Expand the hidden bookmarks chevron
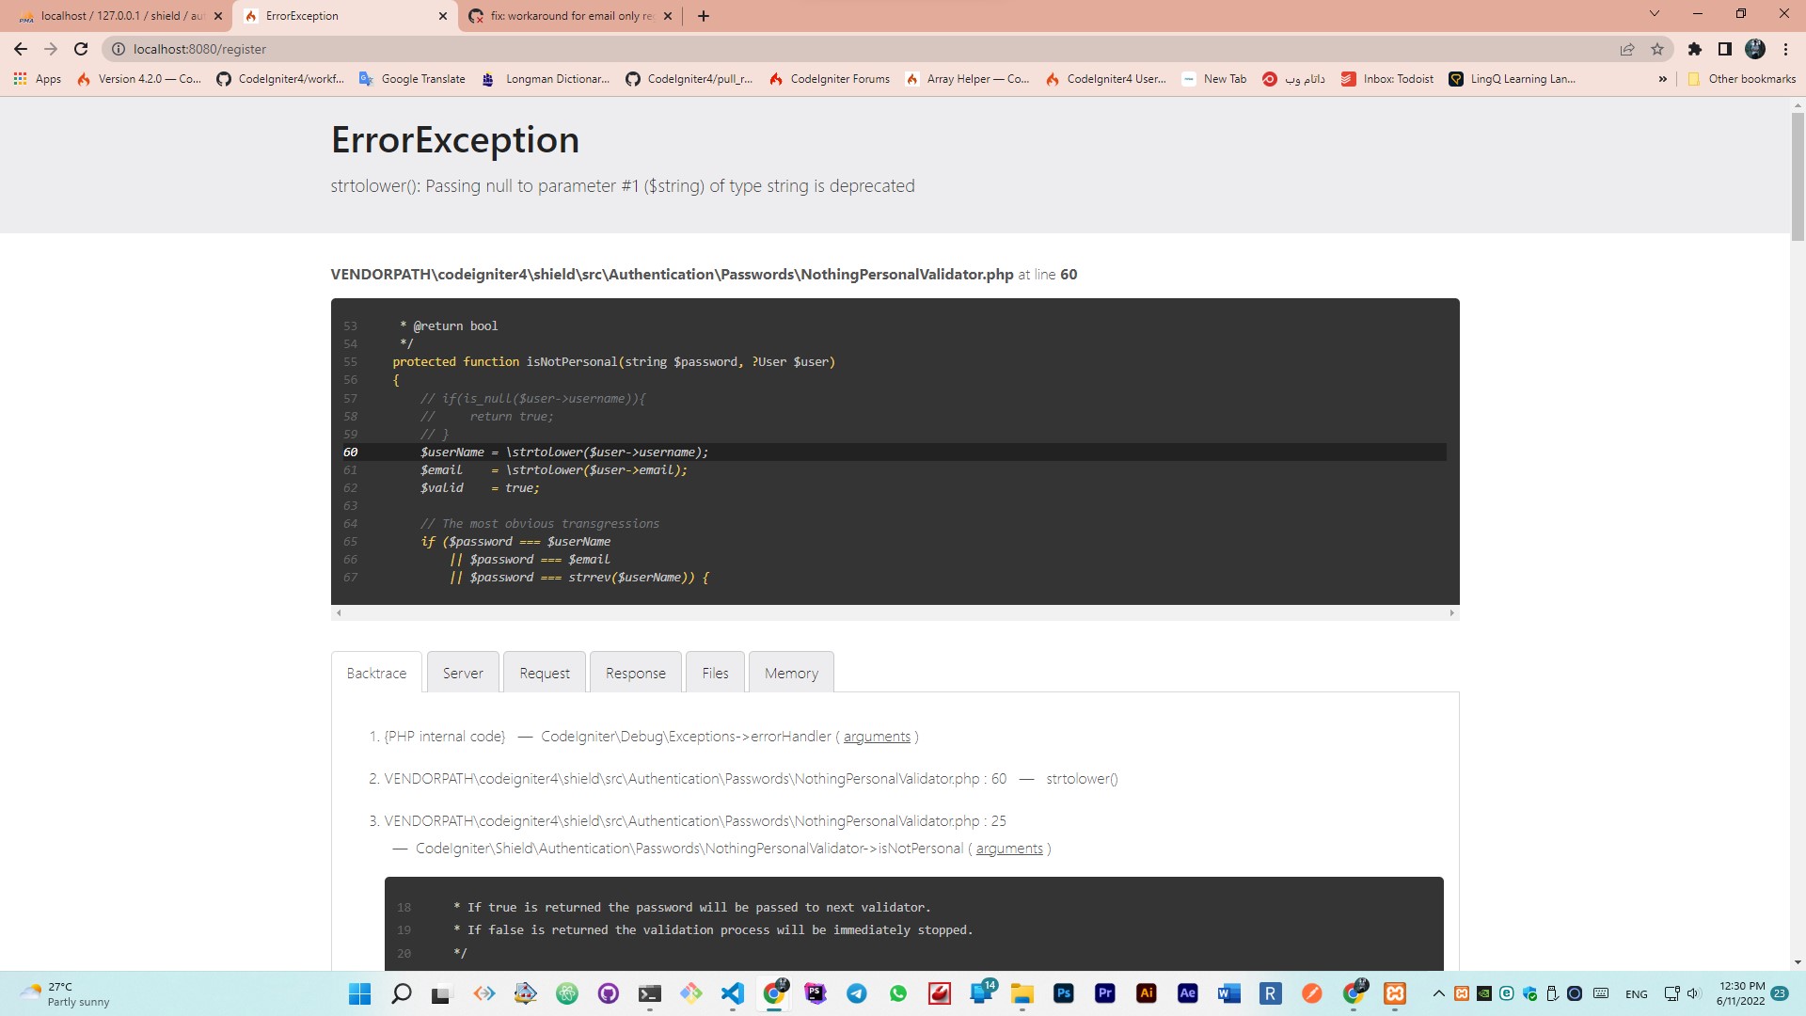 point(1663,79)
